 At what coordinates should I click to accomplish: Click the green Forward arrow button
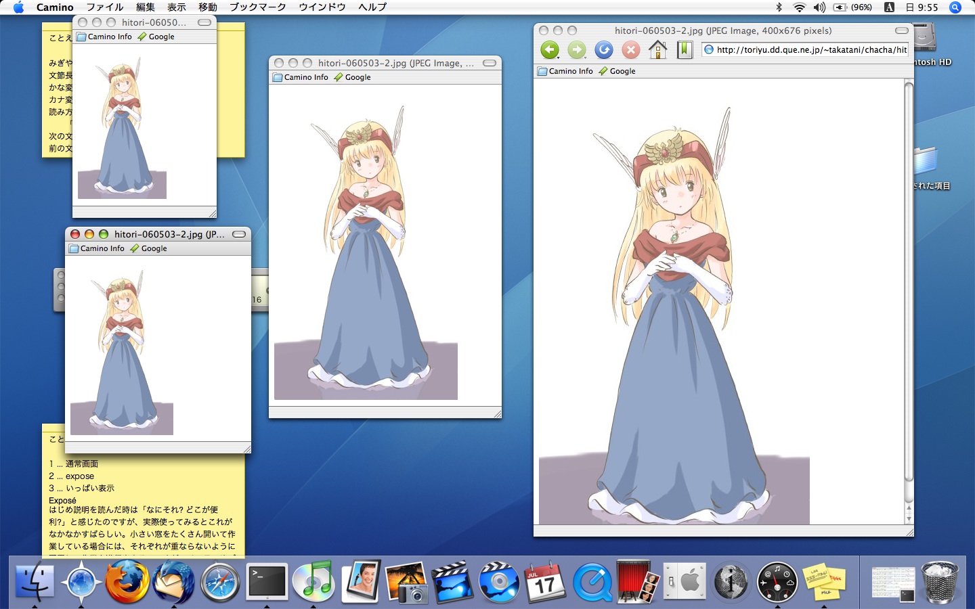577,50
